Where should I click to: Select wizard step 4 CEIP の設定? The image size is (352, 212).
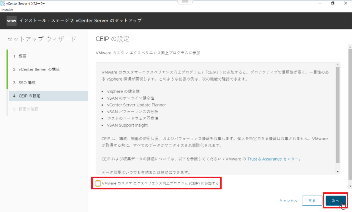coord(48,96)
